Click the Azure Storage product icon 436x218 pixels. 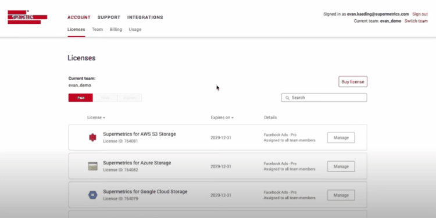[x=92, y=166]
